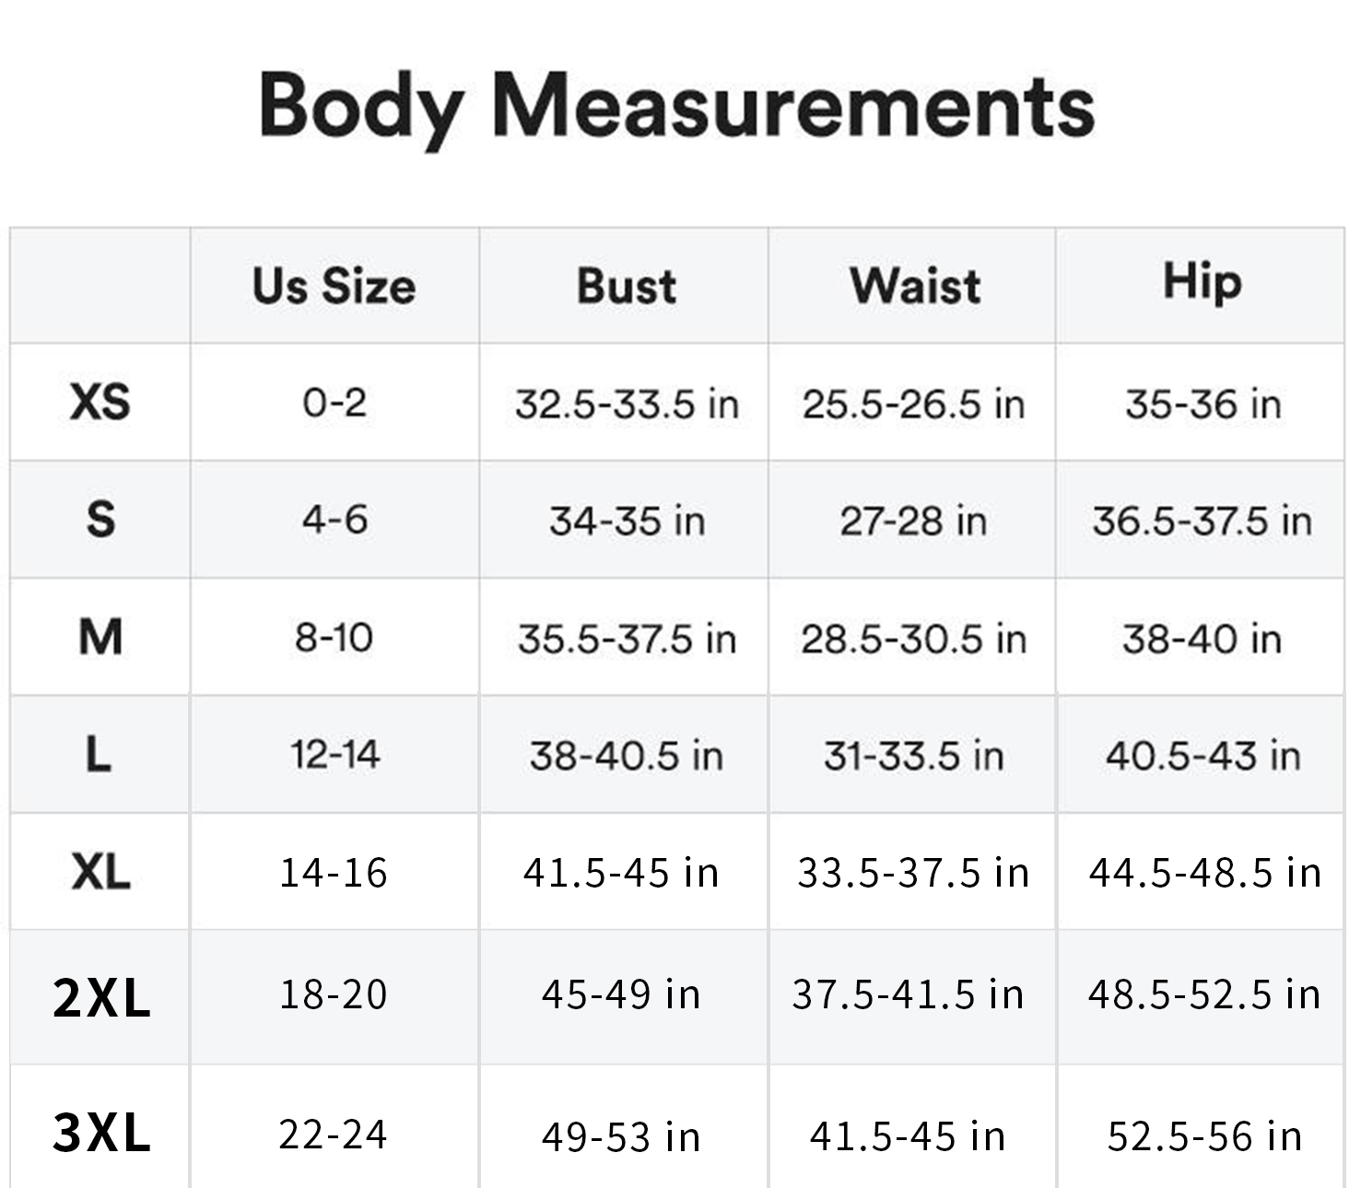
Task: Select the S size row label
Action: click(100, 520)
